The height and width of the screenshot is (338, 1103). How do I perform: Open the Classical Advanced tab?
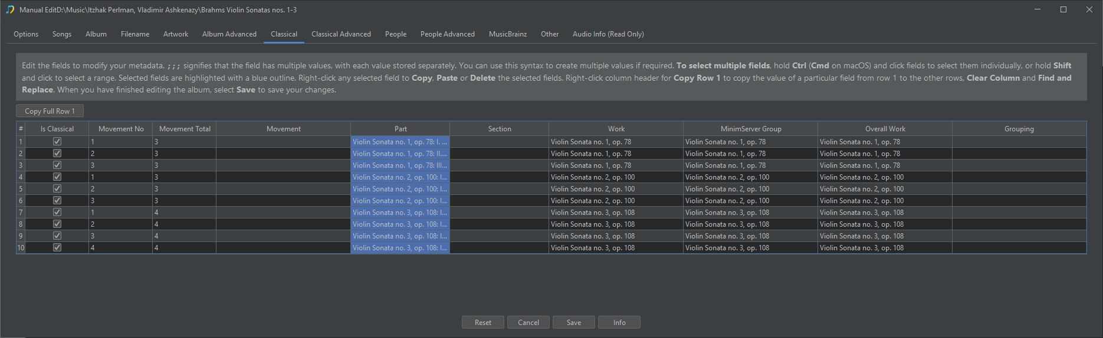(342, 34)
